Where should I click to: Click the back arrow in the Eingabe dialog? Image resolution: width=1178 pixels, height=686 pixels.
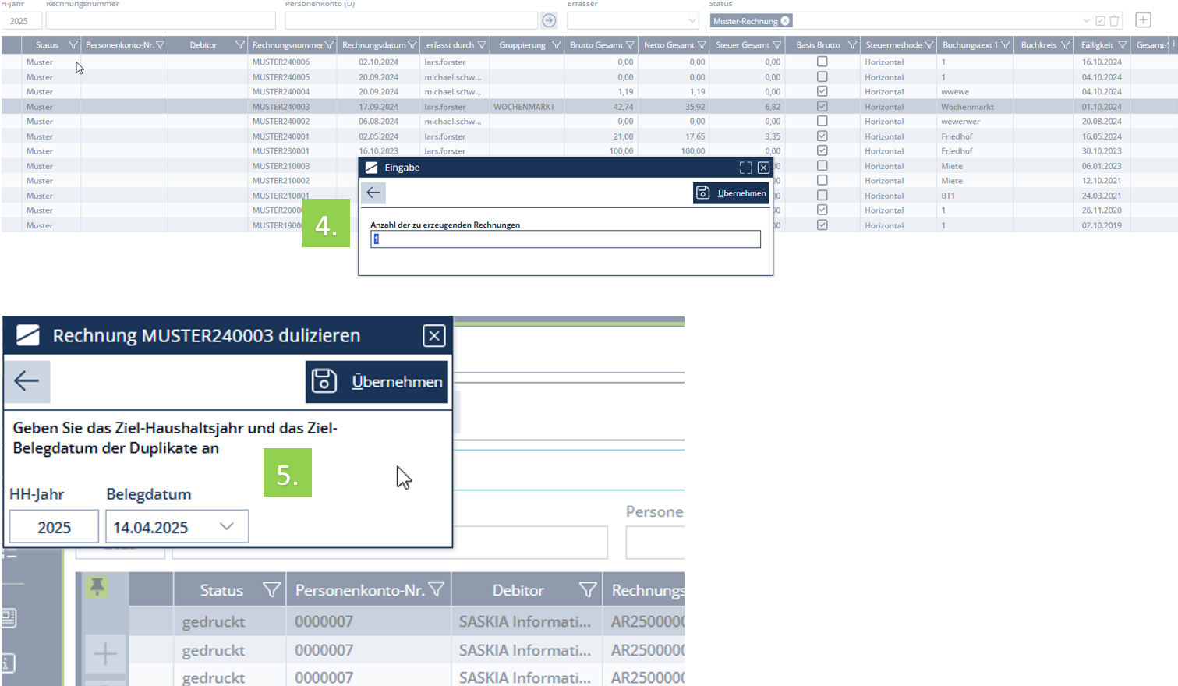(373, 193)
